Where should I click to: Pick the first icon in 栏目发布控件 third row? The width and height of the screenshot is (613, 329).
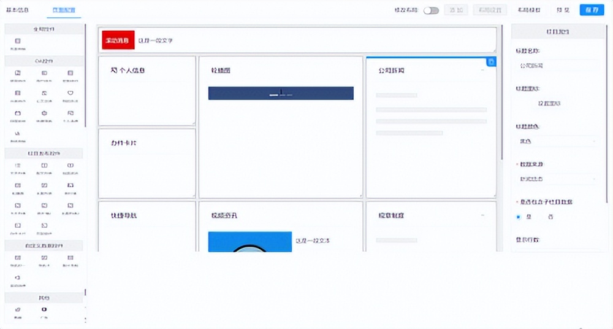pos(18,205)
